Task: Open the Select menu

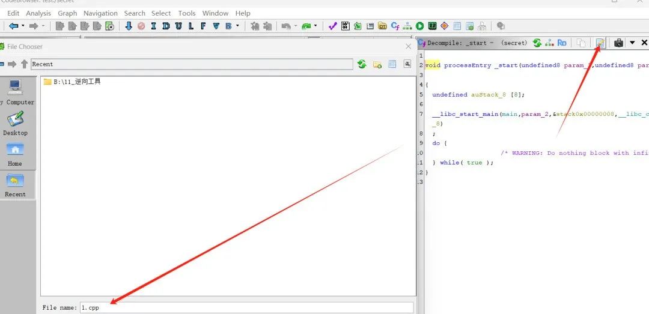Action: [161, 13]
